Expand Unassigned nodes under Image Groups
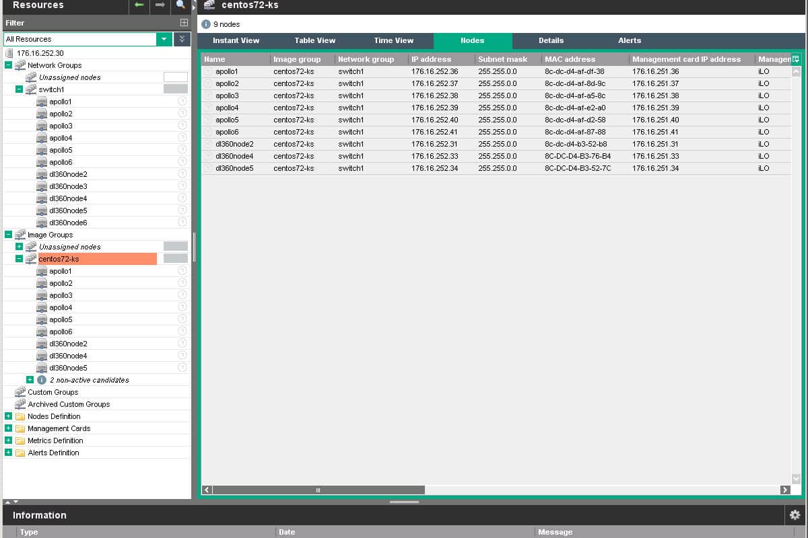 (19, 247)
